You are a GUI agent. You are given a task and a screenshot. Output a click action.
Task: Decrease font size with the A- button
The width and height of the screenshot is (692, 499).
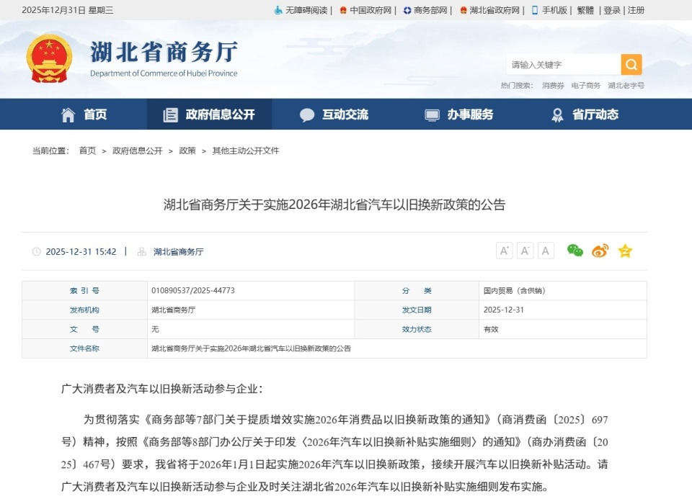525,251
